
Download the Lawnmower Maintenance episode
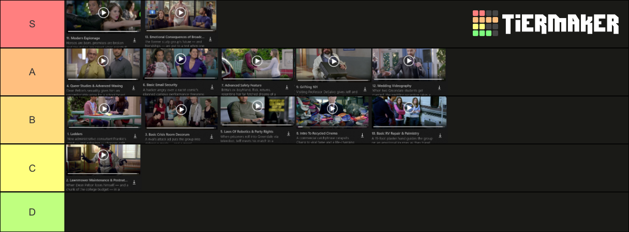point(134,183)
